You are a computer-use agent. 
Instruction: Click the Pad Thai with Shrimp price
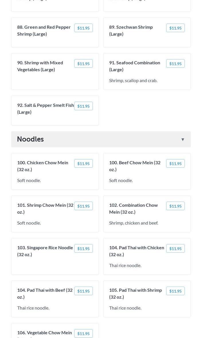coord(175,291)
